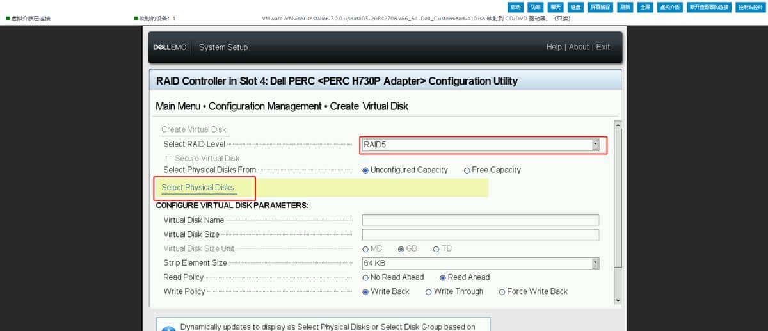Click the 刷新 (Refresh) button

626,7
